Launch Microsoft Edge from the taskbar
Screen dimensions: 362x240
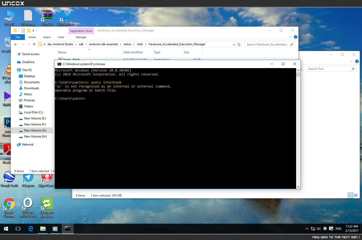[31, 229]
